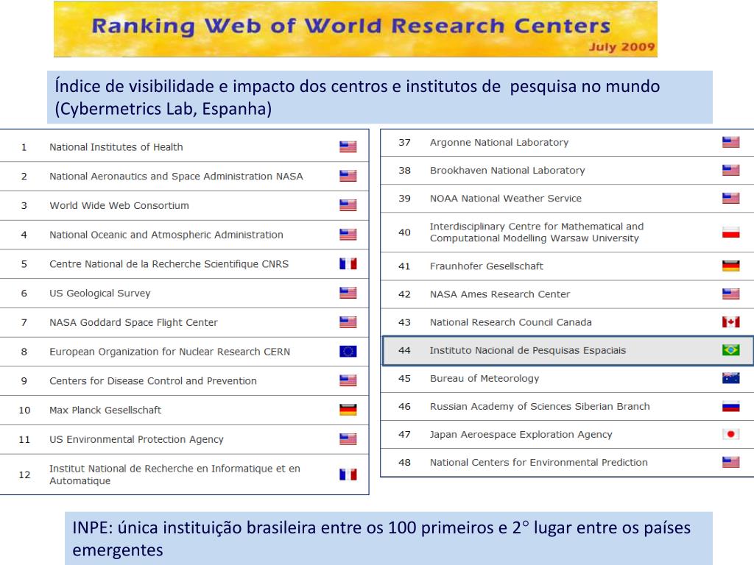Screen dimensions: 754x565
Task: Click 'World Wide Web Consortium' entry
Action: pyautogui.click(x=119, y=206)
